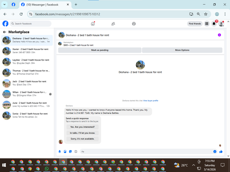Send a thumbs up like
Image resolution: width=230 pixels, height=172 pixels.
(221, 151)
